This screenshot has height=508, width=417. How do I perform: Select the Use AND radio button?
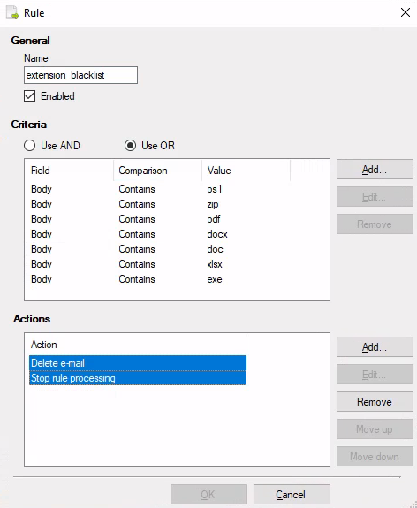coord(29,146)
